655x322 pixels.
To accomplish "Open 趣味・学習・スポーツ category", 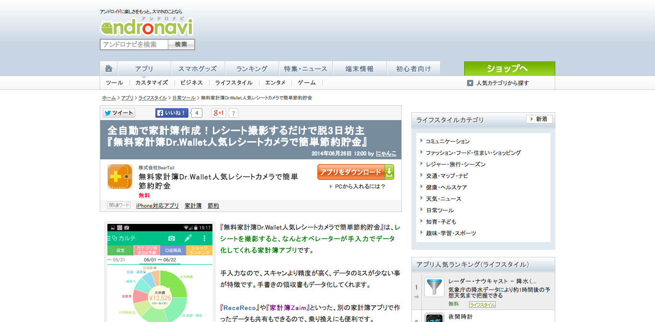I will point(451,233).
